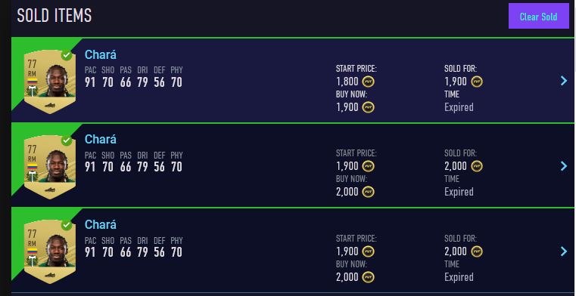Click the coin icon by third Buy Now 2,000
The height and width of the screenshot is (296, 576).
368,277
